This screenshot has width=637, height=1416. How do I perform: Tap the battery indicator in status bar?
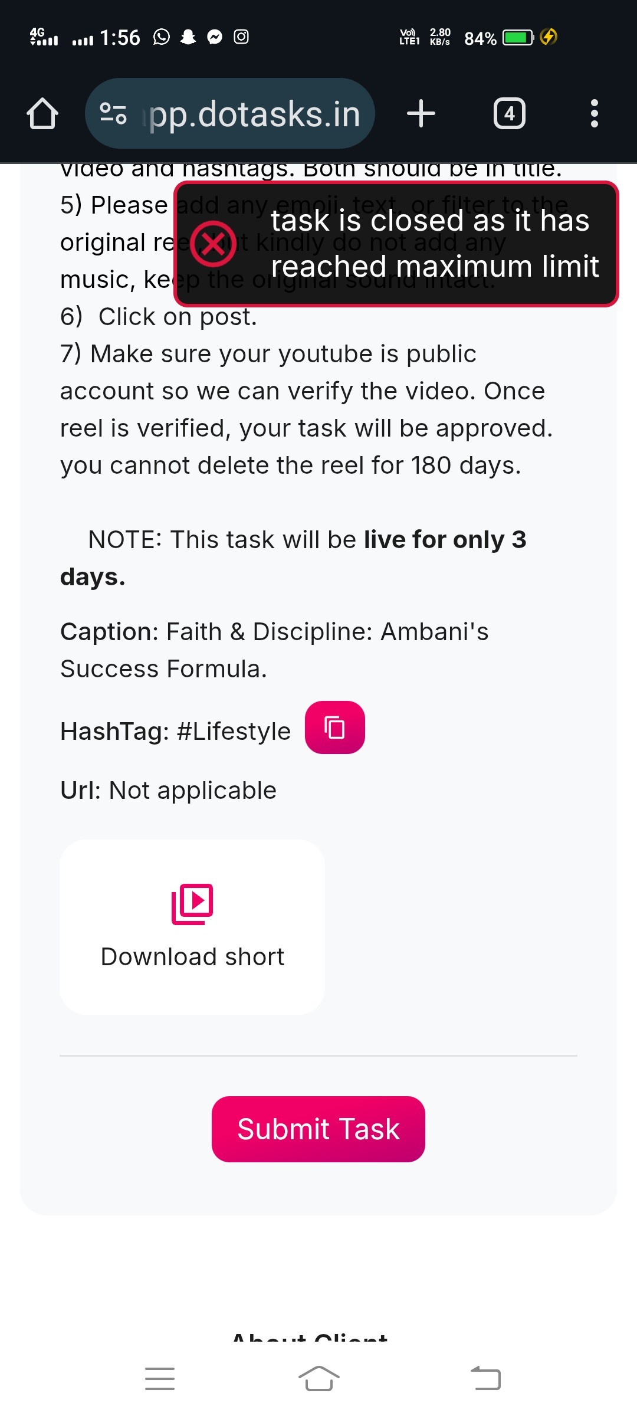[x=518, y=38]
